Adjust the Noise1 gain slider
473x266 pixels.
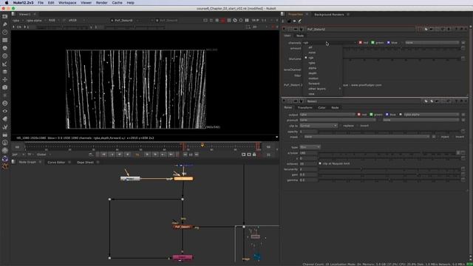point(389,174)
